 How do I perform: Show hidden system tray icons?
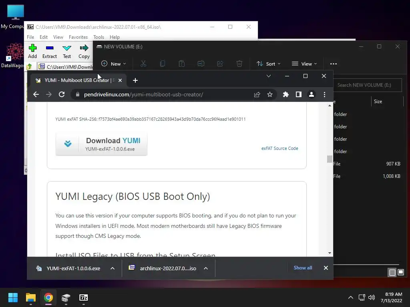click(x=351, y=297)
